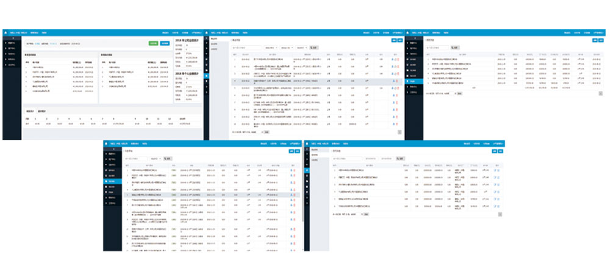The image size is (610, 280).
Task: Expand the first sidebar menu item in the dashboard window
Action: point(12,44)
